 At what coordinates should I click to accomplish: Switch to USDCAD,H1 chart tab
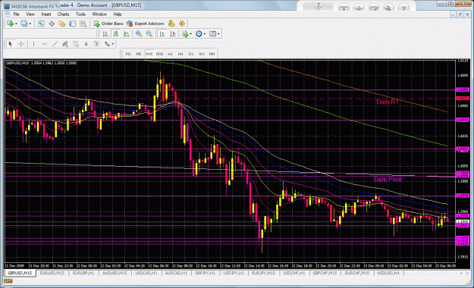(x=146, y=273)
